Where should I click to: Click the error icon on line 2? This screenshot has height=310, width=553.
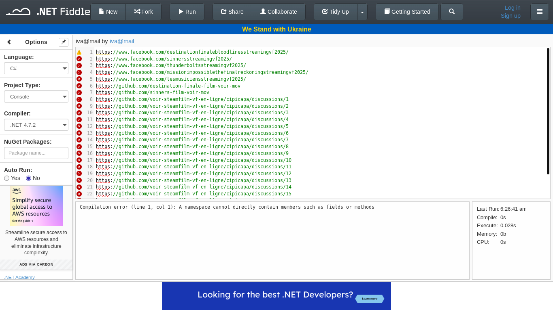(x=79, y=59)
